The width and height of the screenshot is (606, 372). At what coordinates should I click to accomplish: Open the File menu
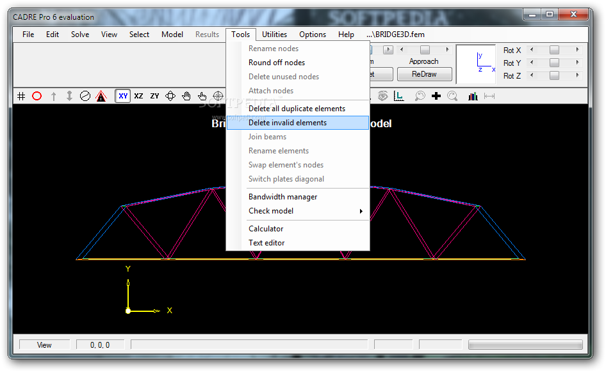coord(28,35)
